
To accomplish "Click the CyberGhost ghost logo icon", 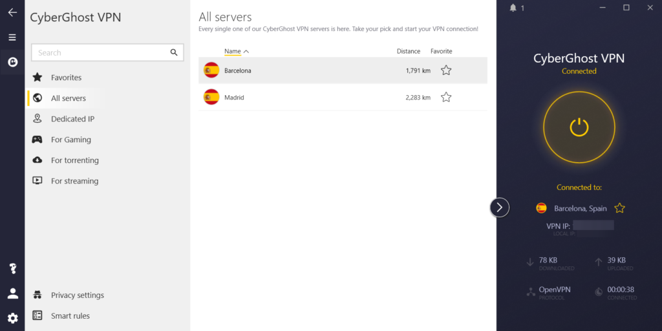I will click(x=12, y=62).
